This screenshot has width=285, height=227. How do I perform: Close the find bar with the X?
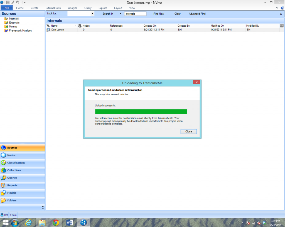281,14
